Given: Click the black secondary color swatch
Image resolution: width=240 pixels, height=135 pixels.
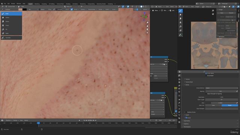Looking at the screenshot, I should 24,9.
